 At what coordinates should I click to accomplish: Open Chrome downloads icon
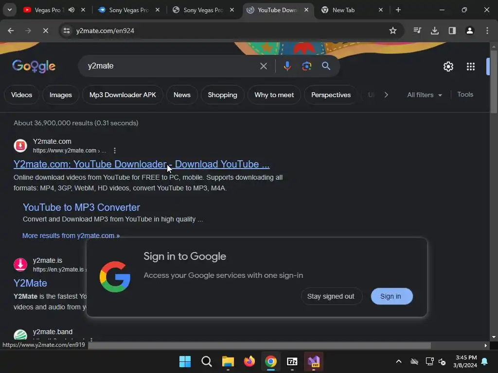[x=435, y=31]
